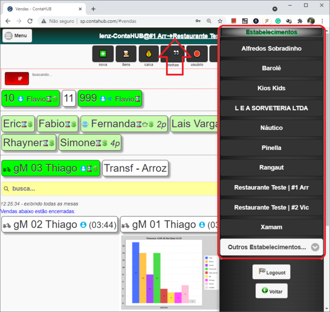The height and width of the screenshot is (312, 330).
Task: Click the Voltar button
Action: click(x=271, y=291)
